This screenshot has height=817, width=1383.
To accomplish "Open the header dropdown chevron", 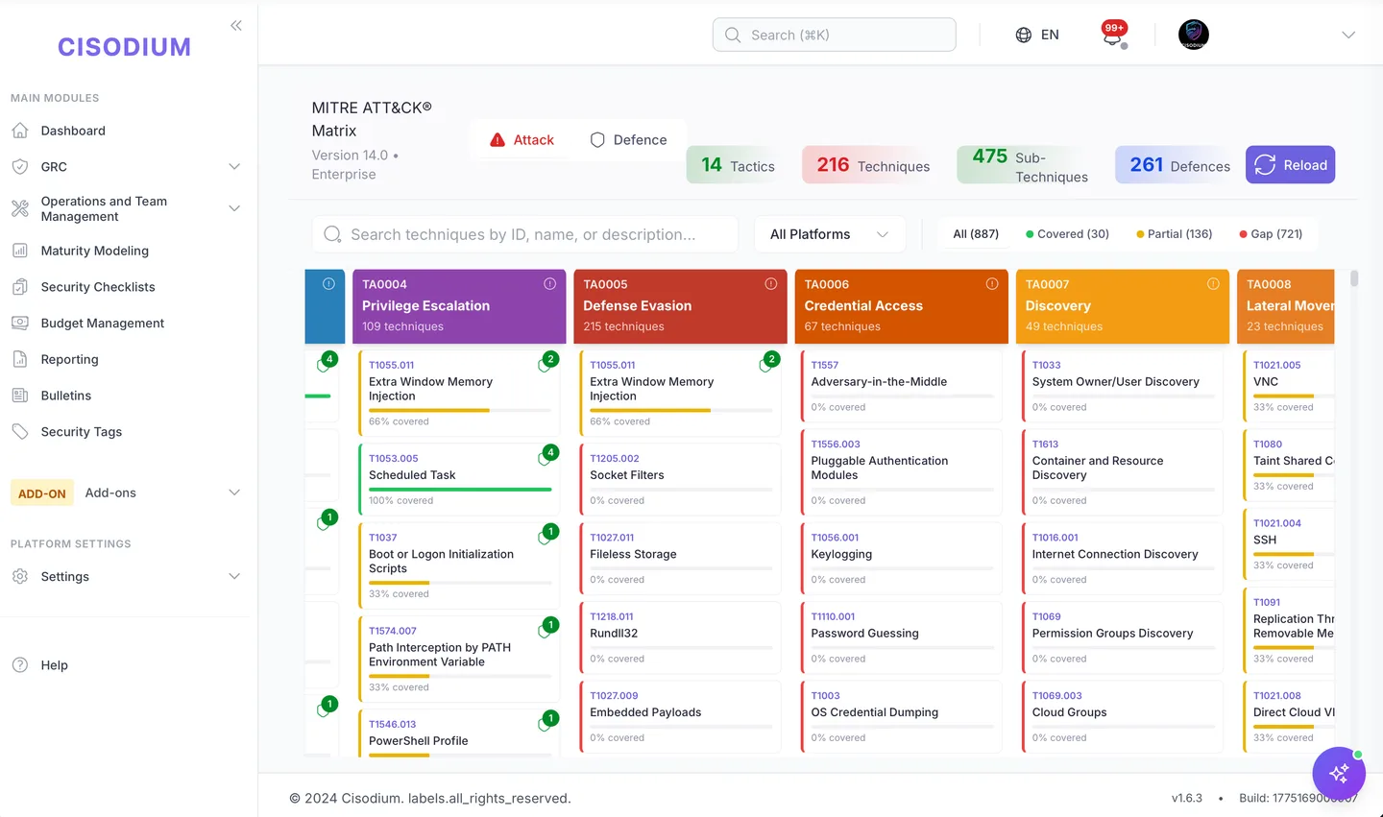I will 1348,35.
